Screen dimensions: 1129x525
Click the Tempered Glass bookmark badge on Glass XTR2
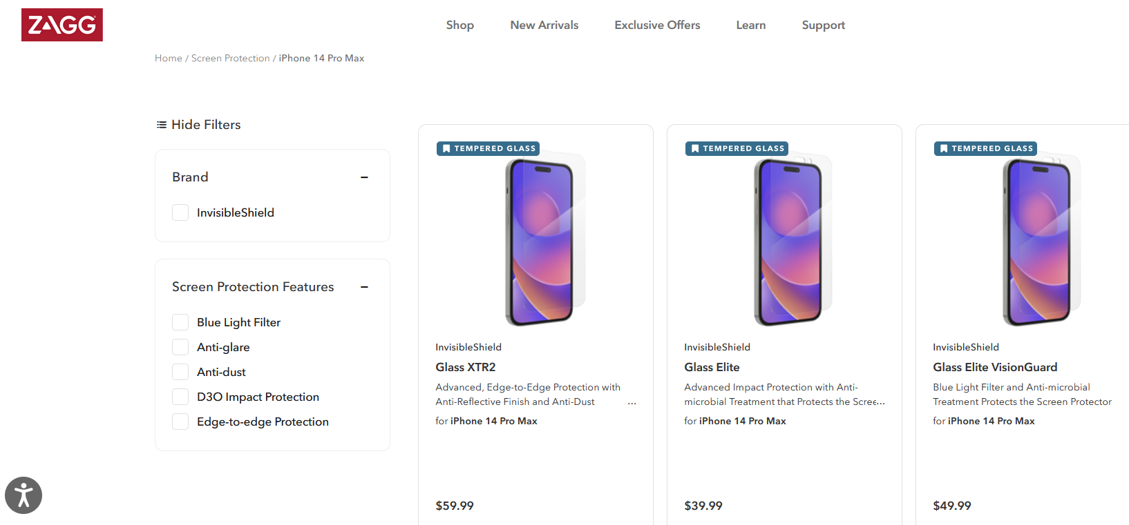click(x=487, y=148)
